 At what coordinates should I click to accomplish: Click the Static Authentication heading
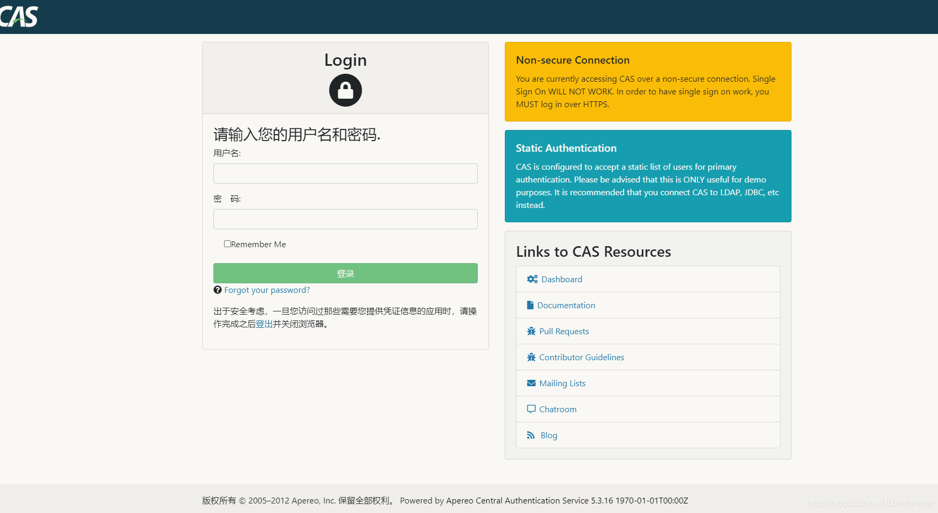point(566,148)
